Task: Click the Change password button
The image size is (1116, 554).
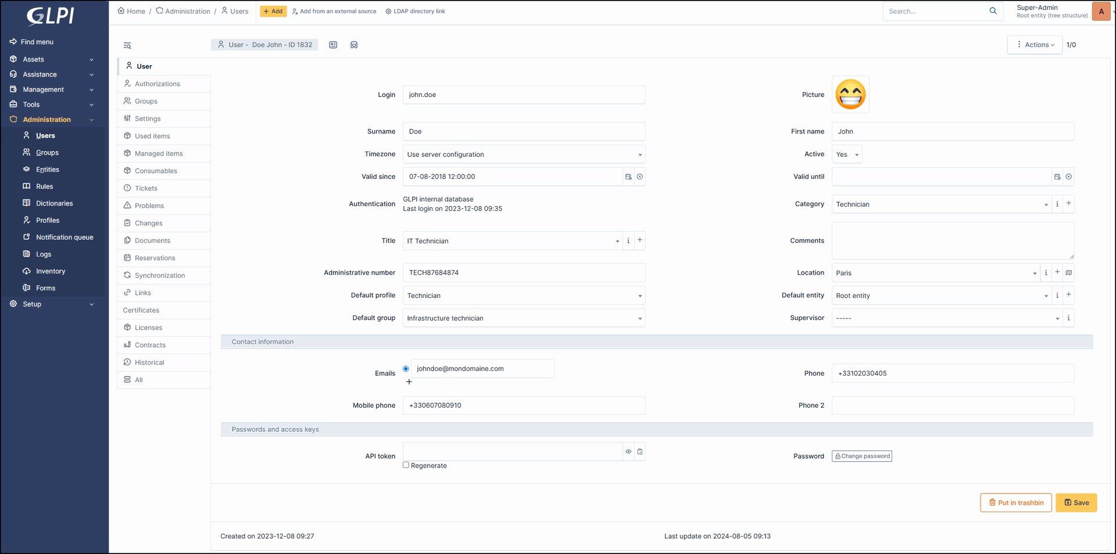Action: pyautogui.click(x=861, y=456)
